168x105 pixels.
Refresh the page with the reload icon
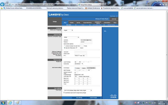pyautogui.click(x=50, y=4)
